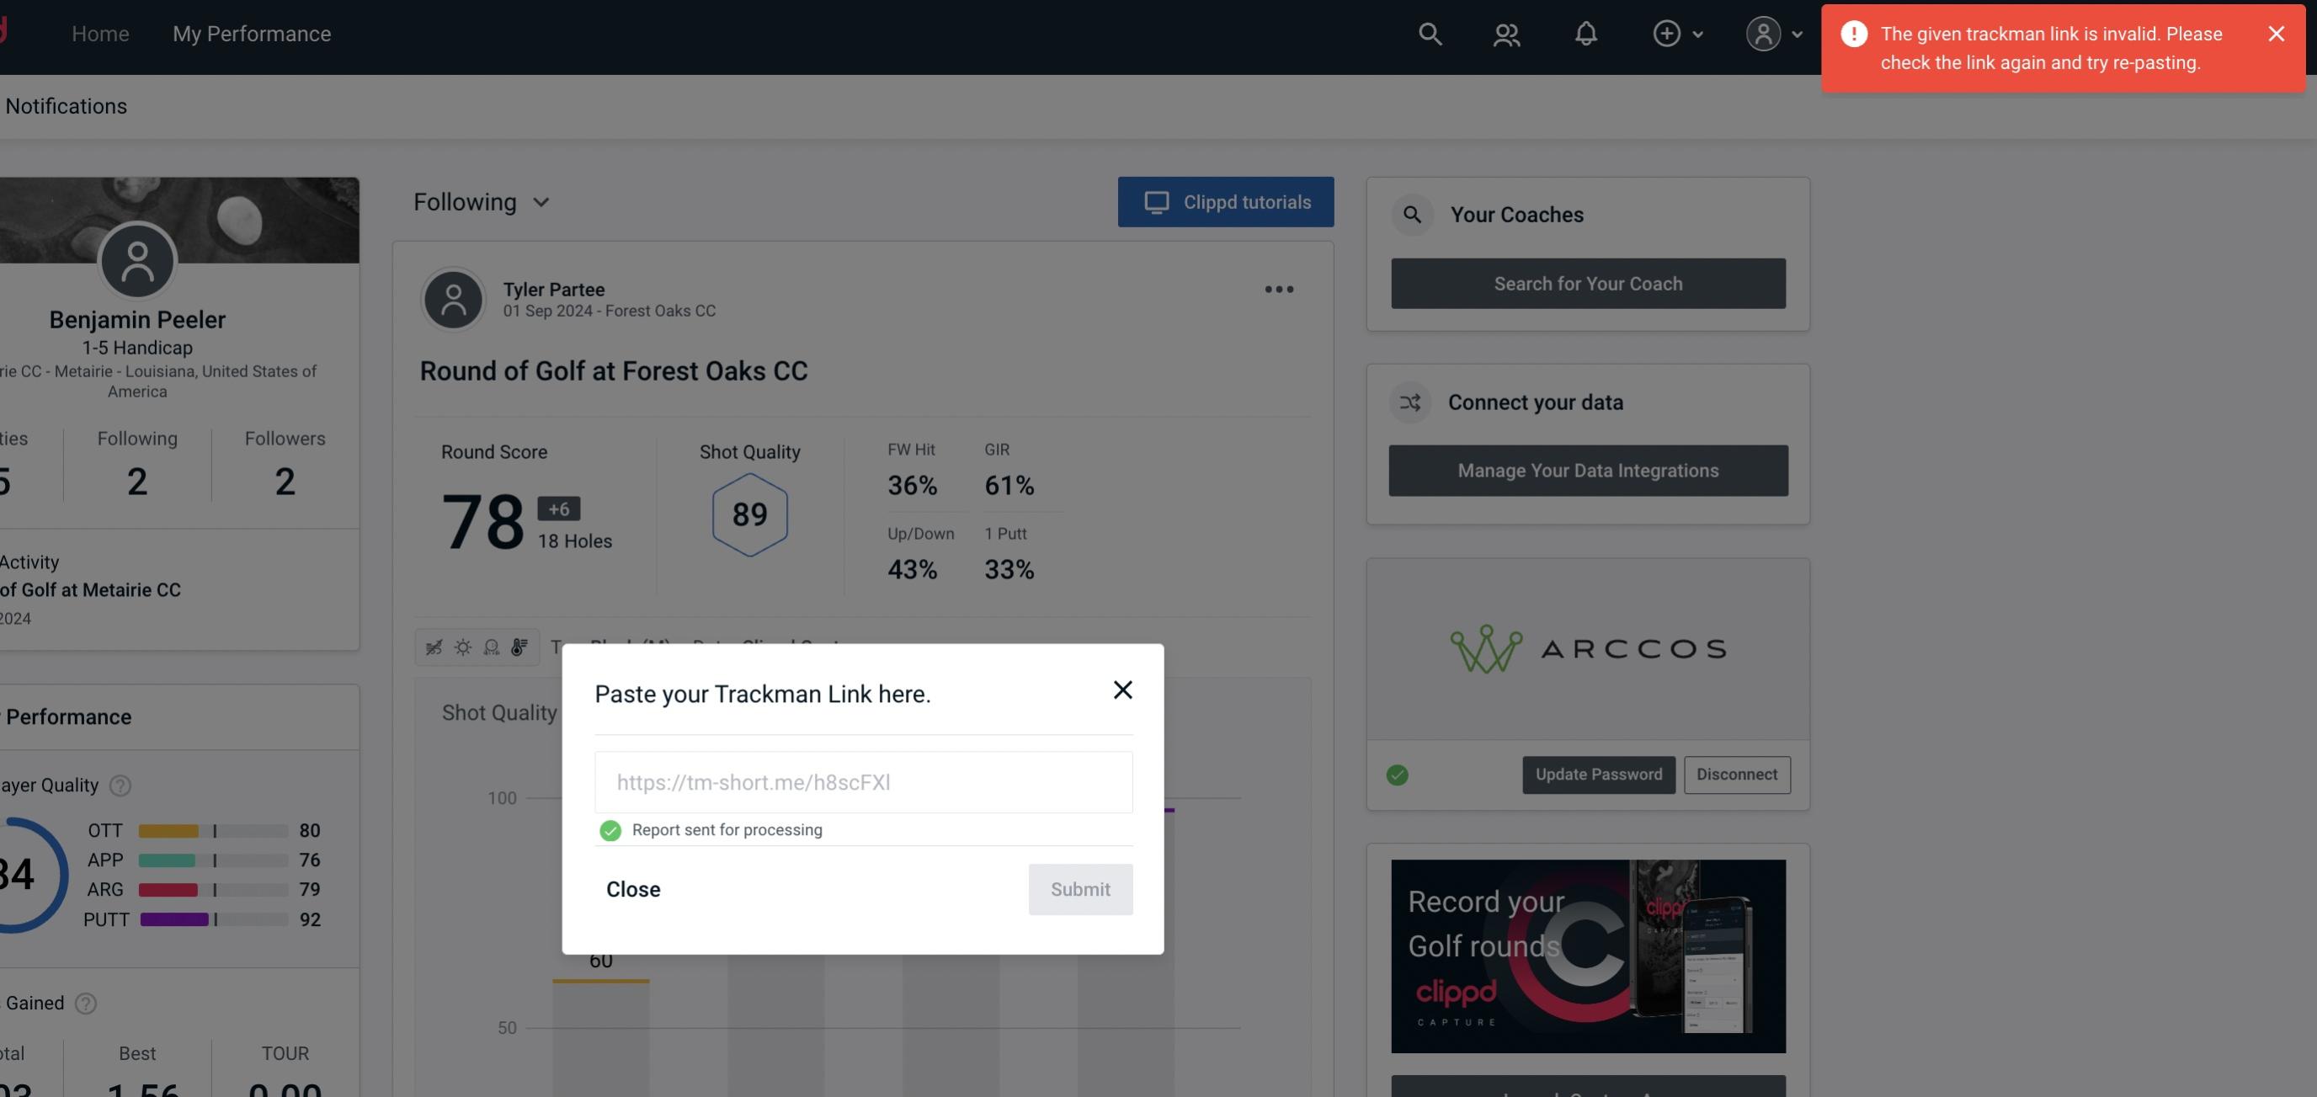Click the Clippd tutorials screen icon

coord(1155,201)
